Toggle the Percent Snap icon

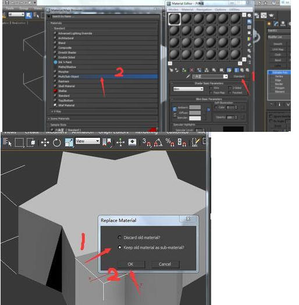pos(170,142)
